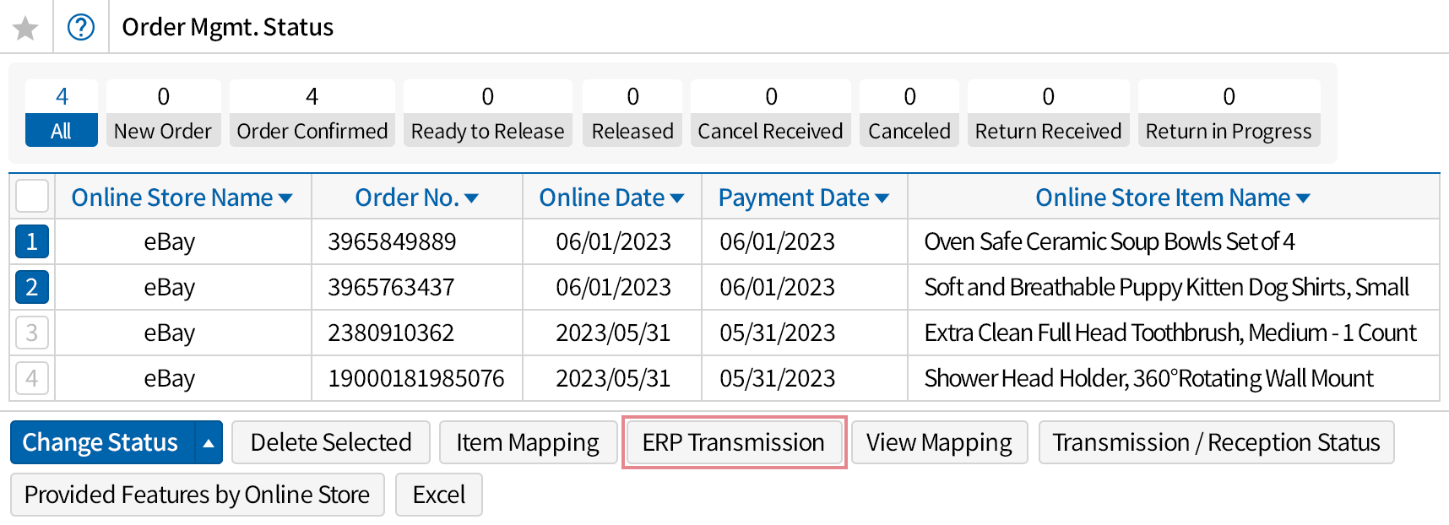Toggle the select-all header checkbox

click(x=32, y=197)
